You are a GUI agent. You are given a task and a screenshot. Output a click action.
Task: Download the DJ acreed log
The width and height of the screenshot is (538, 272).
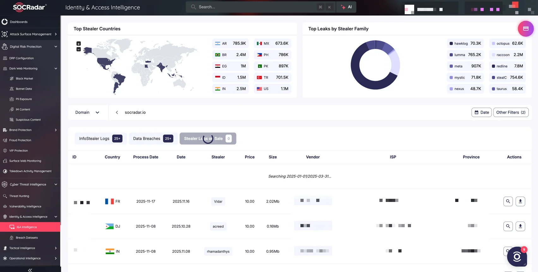520,226
